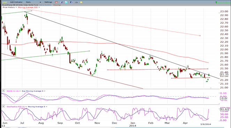Click the Feb label on the time axis
Image resolution: width=231 pixels, height=128 pixels.
(151, 123)
